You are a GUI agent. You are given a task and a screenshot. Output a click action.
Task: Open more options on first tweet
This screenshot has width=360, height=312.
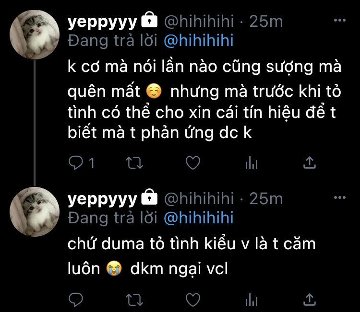[340, 20]
